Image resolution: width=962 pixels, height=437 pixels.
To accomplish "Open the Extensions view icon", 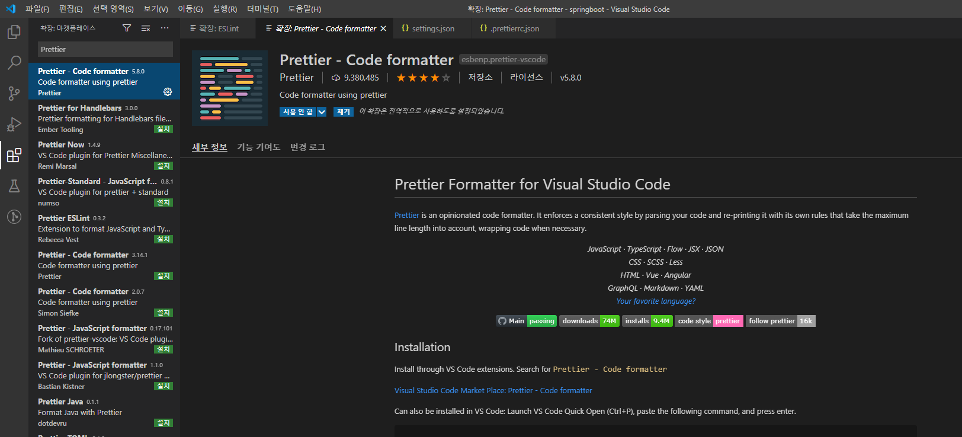I will [x=14, y=155].
